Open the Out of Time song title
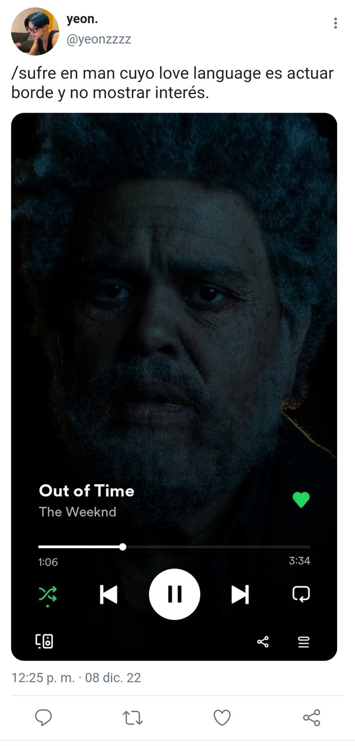 click(x=87, y=491)
